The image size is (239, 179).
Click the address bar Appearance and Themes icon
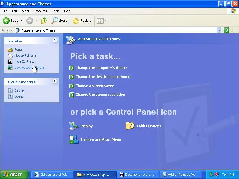click(x=18, y=30)
